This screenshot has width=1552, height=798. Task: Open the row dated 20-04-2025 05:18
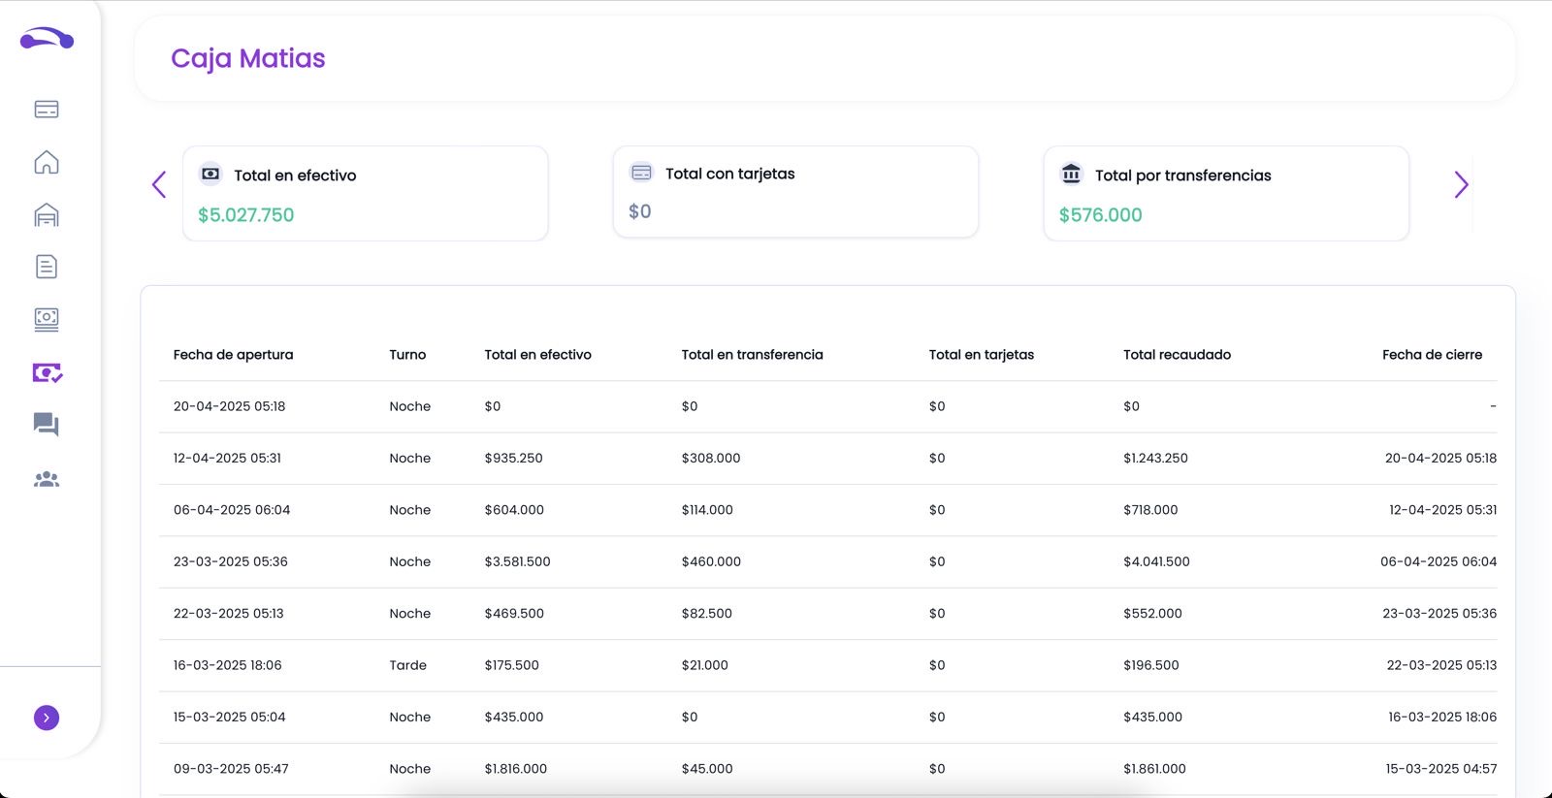point(828,406)
